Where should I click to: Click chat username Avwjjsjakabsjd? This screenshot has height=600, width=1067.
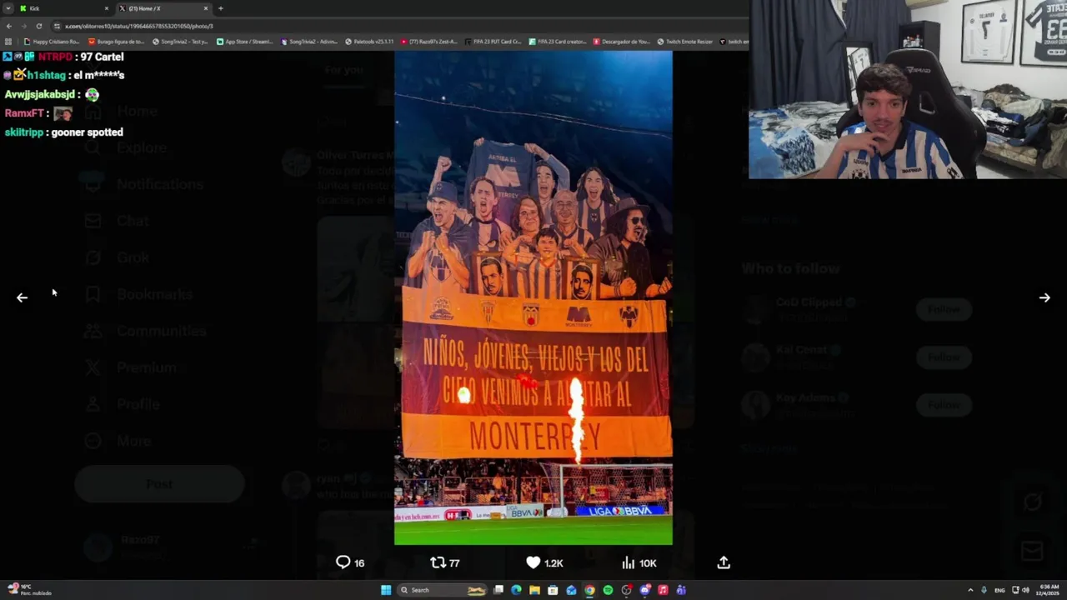point(42,94)
